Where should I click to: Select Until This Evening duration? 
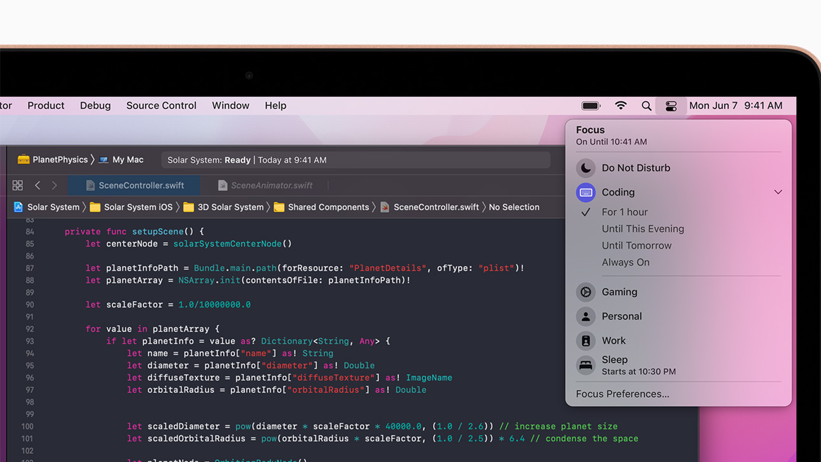pyautogui.click(x=643, y=229)
